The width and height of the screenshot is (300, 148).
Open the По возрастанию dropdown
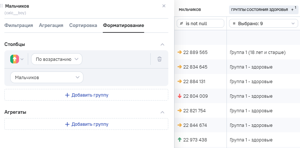coord(57,59)
